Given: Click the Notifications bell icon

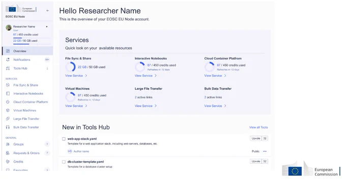Looking at the screenshot, I should pos(8,59).
